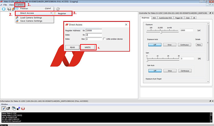Switch to the Brightness tab
The height and width of the screenshot is (126, 214).
click(x=145, y=18)
